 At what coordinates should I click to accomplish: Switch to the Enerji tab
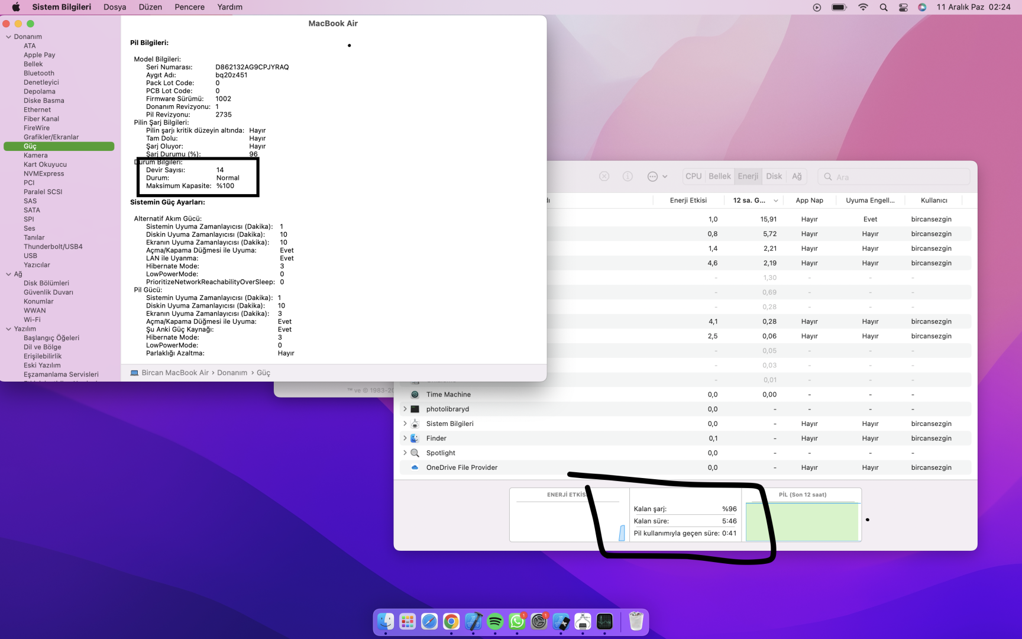(748, 176)
